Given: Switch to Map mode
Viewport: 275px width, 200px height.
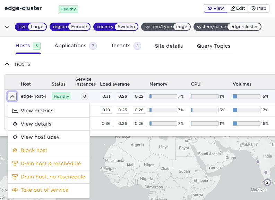Looking at the screenshot, I should pyautogui.click(x=258, y=8).
